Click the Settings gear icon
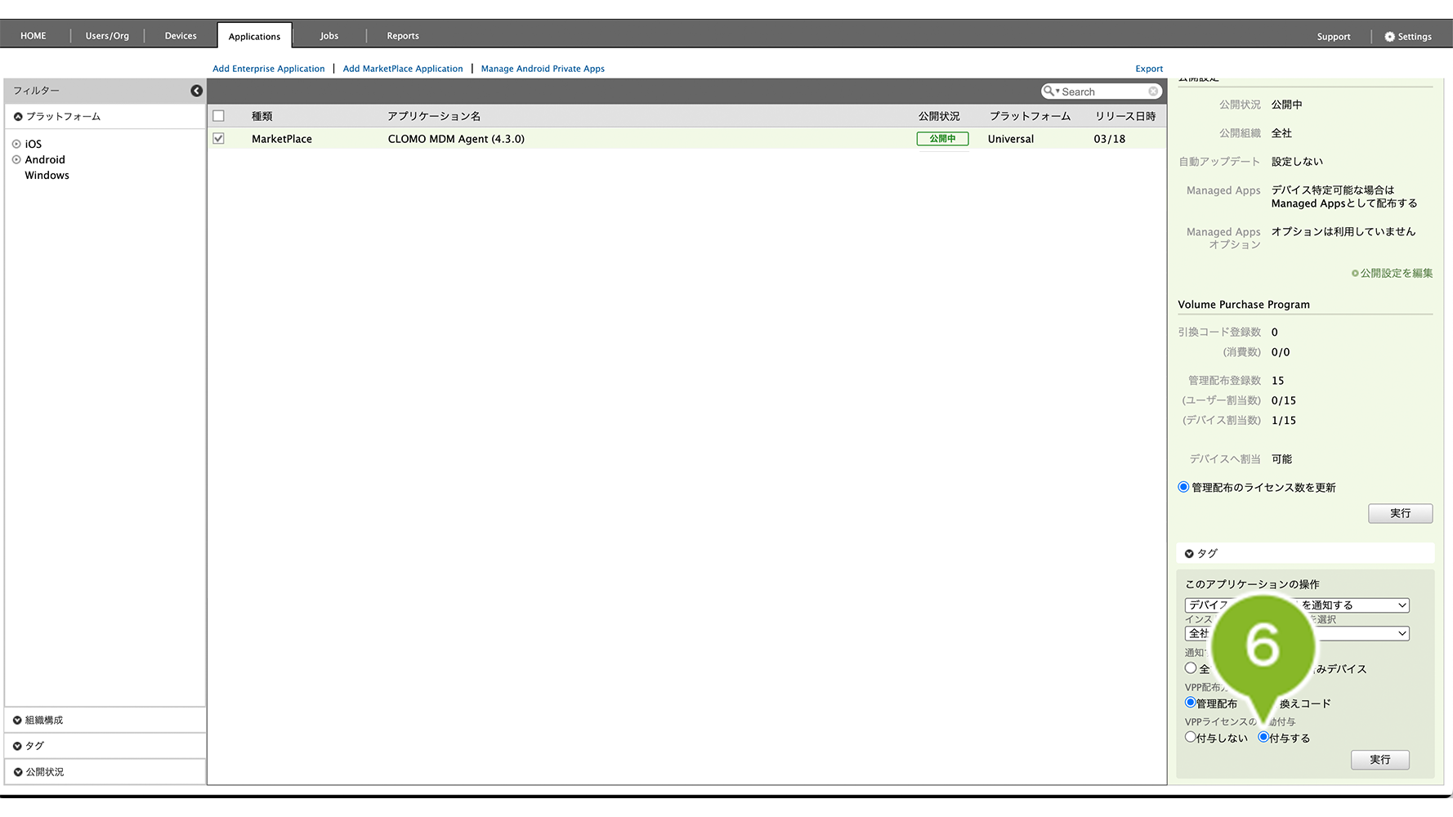Screen dimensions: 1453x817 (x=1389, y=37)
